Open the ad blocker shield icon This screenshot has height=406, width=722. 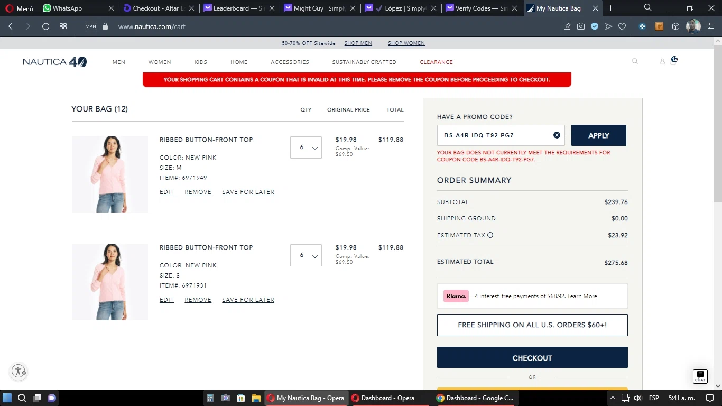click(x=595, y=26)
